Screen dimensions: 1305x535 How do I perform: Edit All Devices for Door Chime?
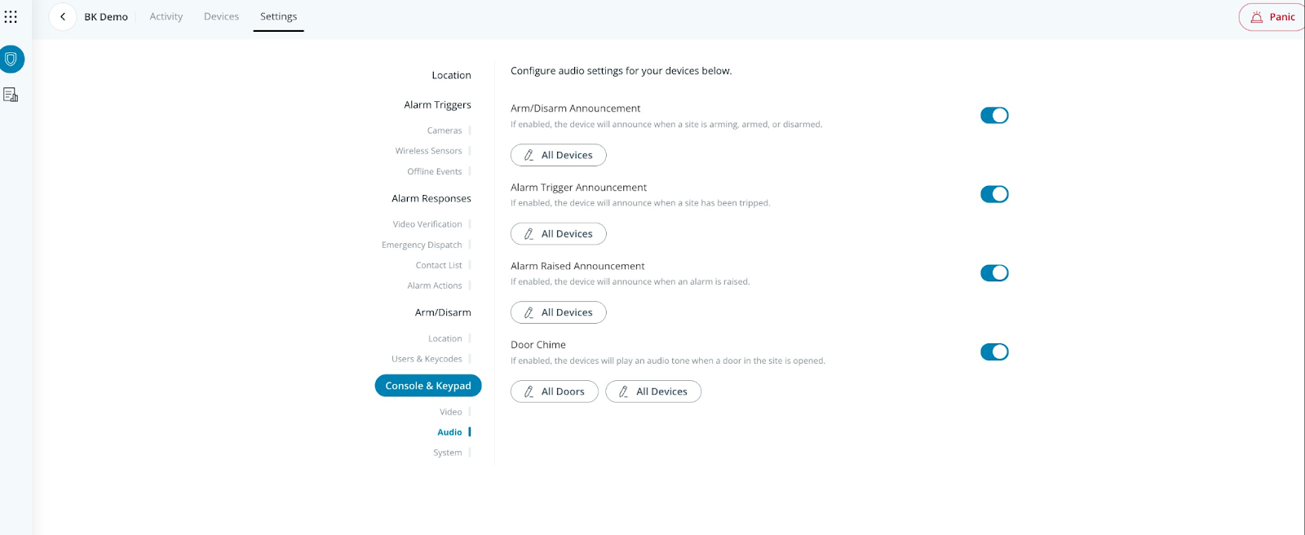[x=653, y=391]
